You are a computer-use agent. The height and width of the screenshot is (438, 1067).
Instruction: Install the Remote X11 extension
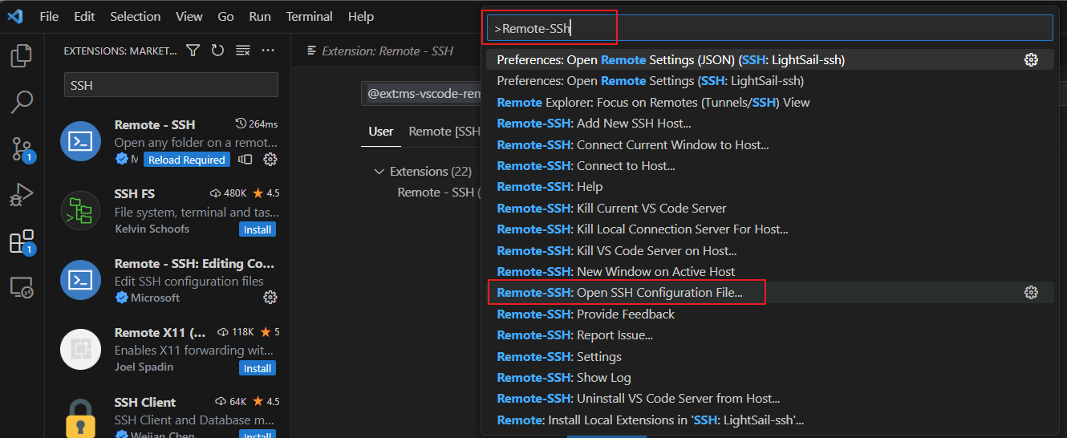[x=258, y=368]
